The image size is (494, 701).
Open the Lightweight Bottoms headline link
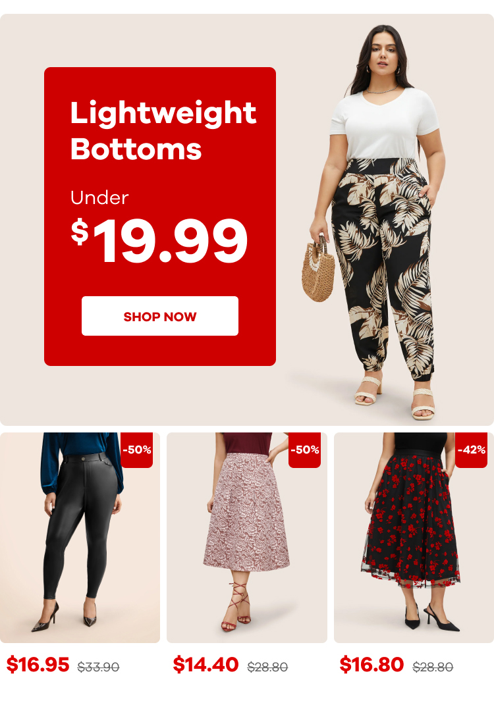163,130
